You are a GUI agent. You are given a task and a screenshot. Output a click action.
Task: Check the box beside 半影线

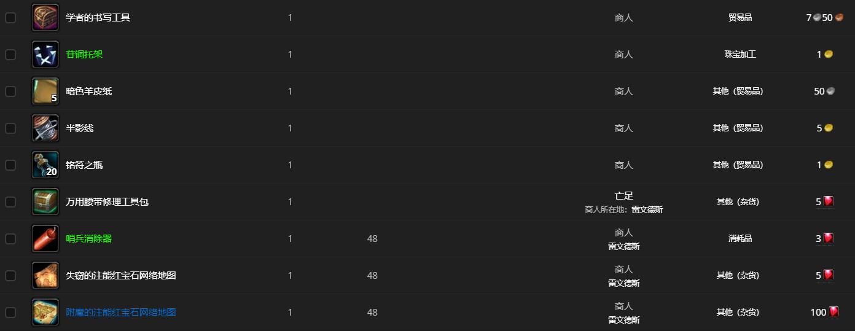[x=10, y=128]
